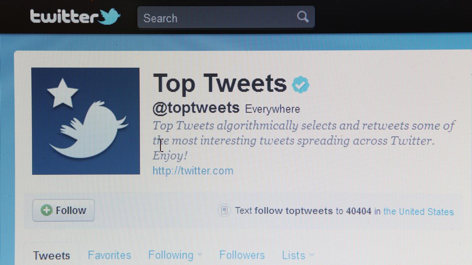Click the phone icon before Text follow

(224, 211)
